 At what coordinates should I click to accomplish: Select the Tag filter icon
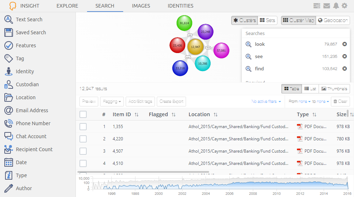click(x=9, y=58)
